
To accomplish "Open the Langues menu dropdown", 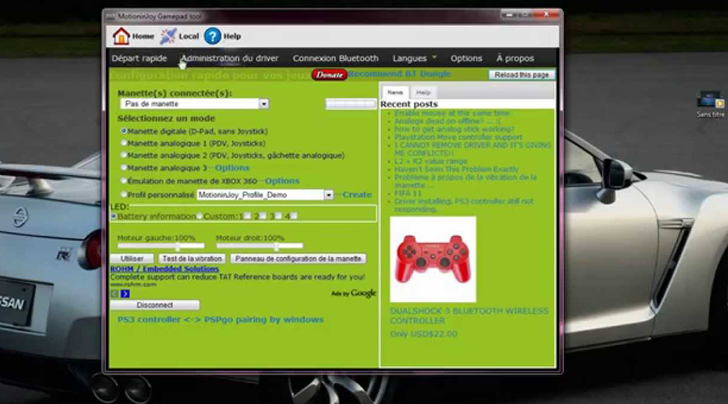I will click(x=415, y=58).
